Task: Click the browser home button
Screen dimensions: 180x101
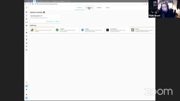Action: tap(33, 4)
